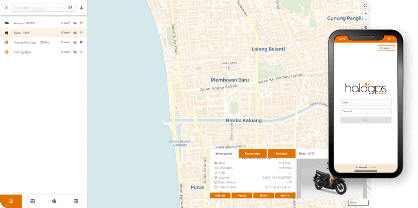Viewport: 418px width, 208px height.
Task: Click the logout icon in bottom navigation
Action: [75, 201]
